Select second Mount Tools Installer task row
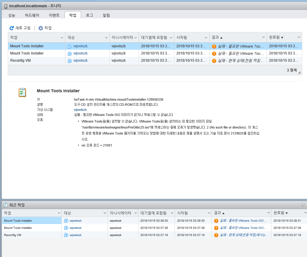The height and width of the screenshot is (257, 307). tap(155, 53)
